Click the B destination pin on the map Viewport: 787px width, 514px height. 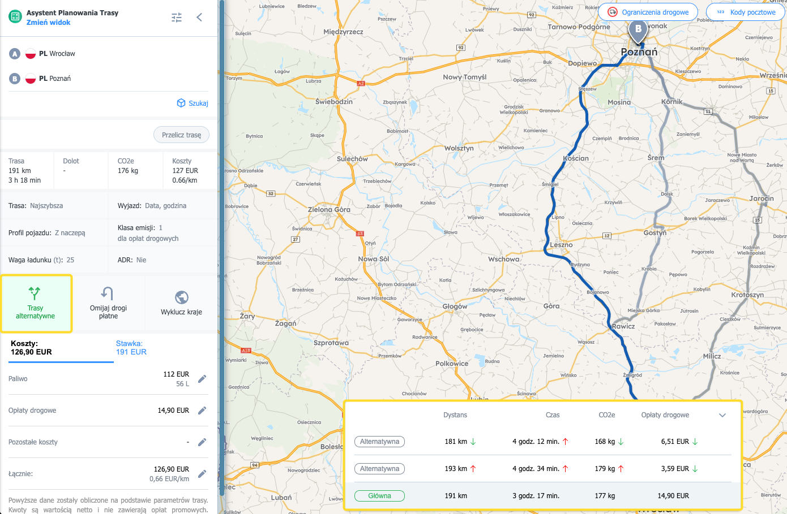(x=639, y=32)
